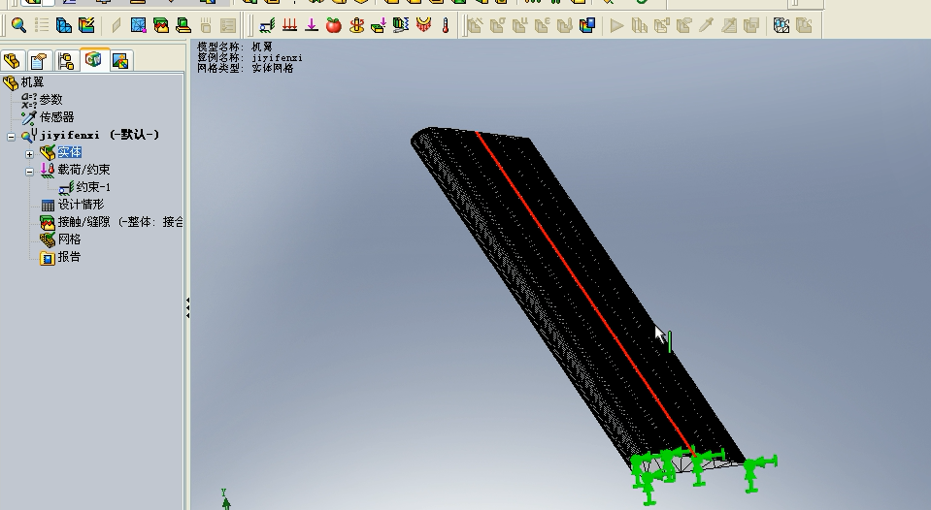Click the greyed checklist icon after drop-test
This screenshot has height=510, width=931.
(228, 25)
